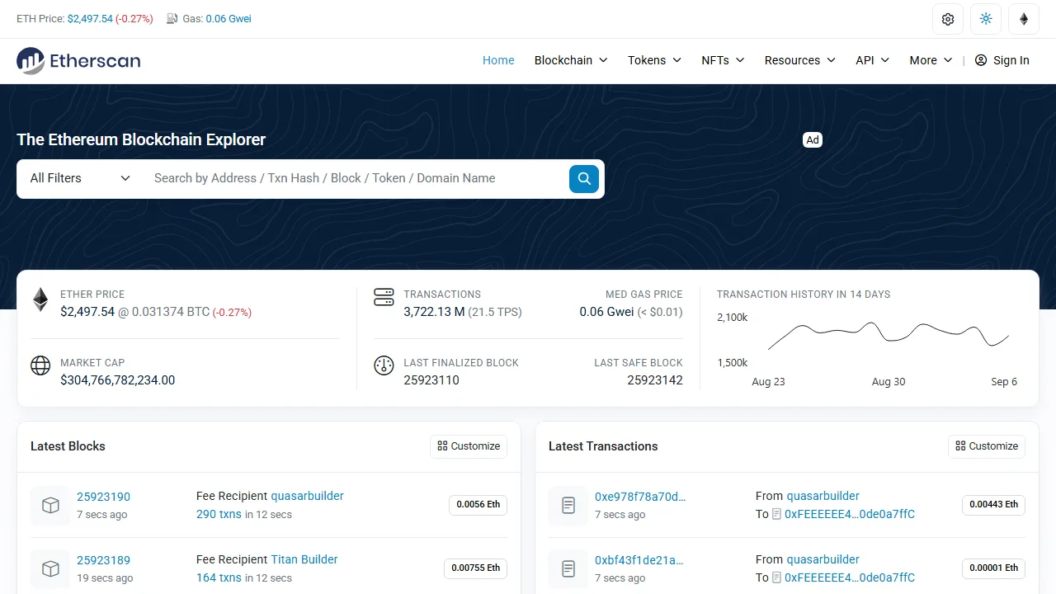Click 'Aug 30' chart axis label

click(x=889, y=382)
